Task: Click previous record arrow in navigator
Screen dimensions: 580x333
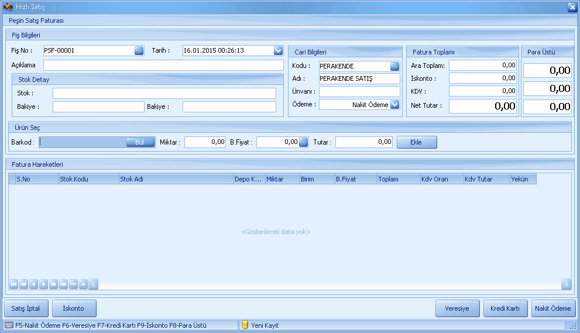Action: (x=33, y=284)
